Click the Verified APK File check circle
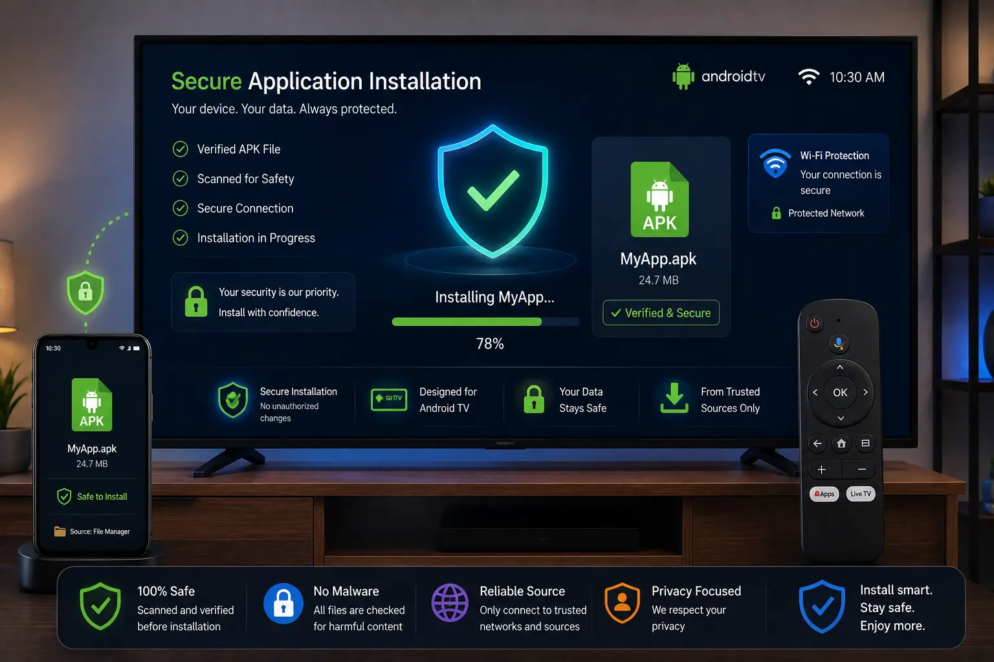The image size is (994, 662). coord(181,149)
